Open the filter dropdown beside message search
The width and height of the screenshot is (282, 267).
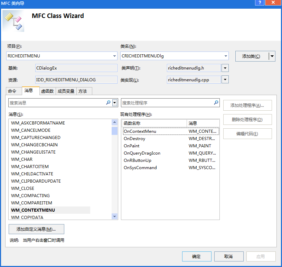click(x=115, y=103)
